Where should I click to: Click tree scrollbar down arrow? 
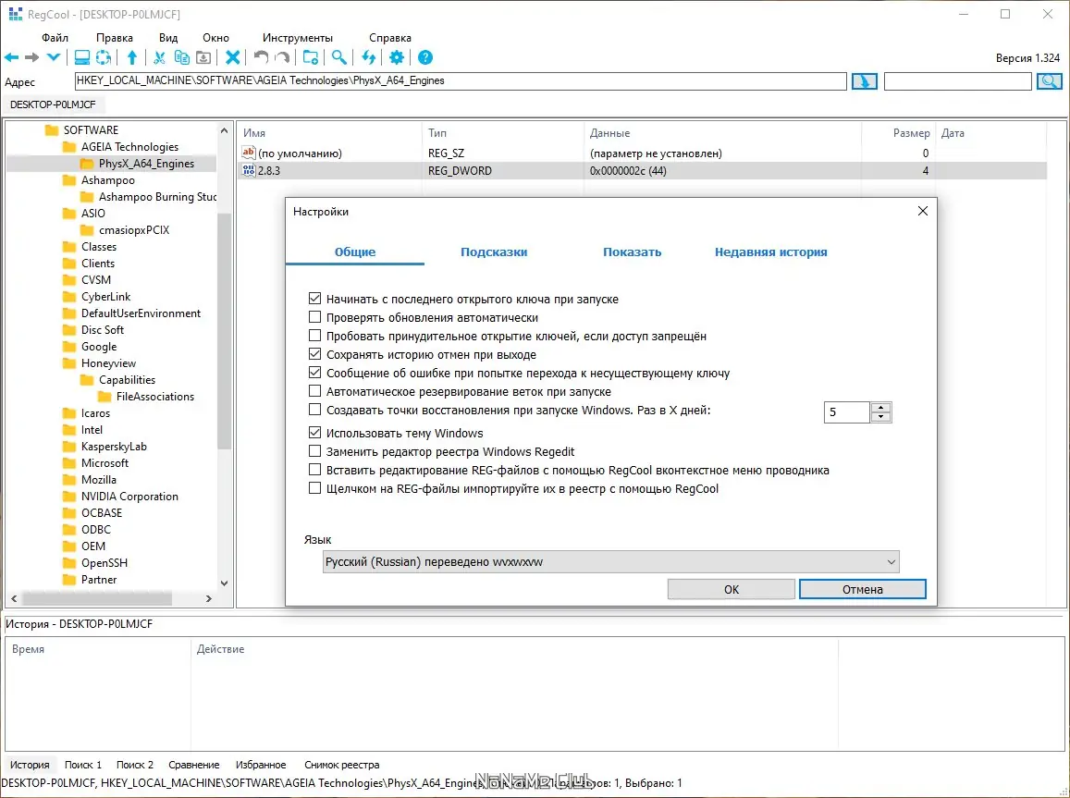pos(224,583)
